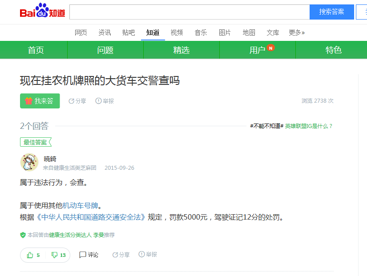This screenshot has height=276, width=367.
Task: Click the 分享 share icon below the question title
Action: [72, 101]
